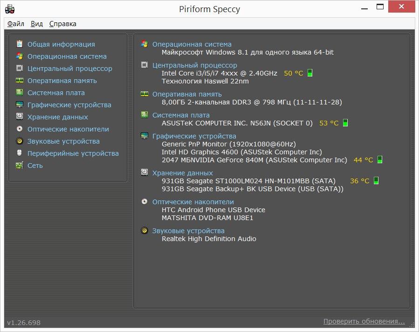The width and height of the screenshot is (419, 332).
Task: Click the mouse icon in sidebar
Action: 19,153
